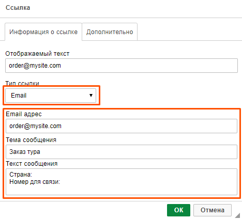Grab the dialog resize handle in the corner

coord(238,215)
